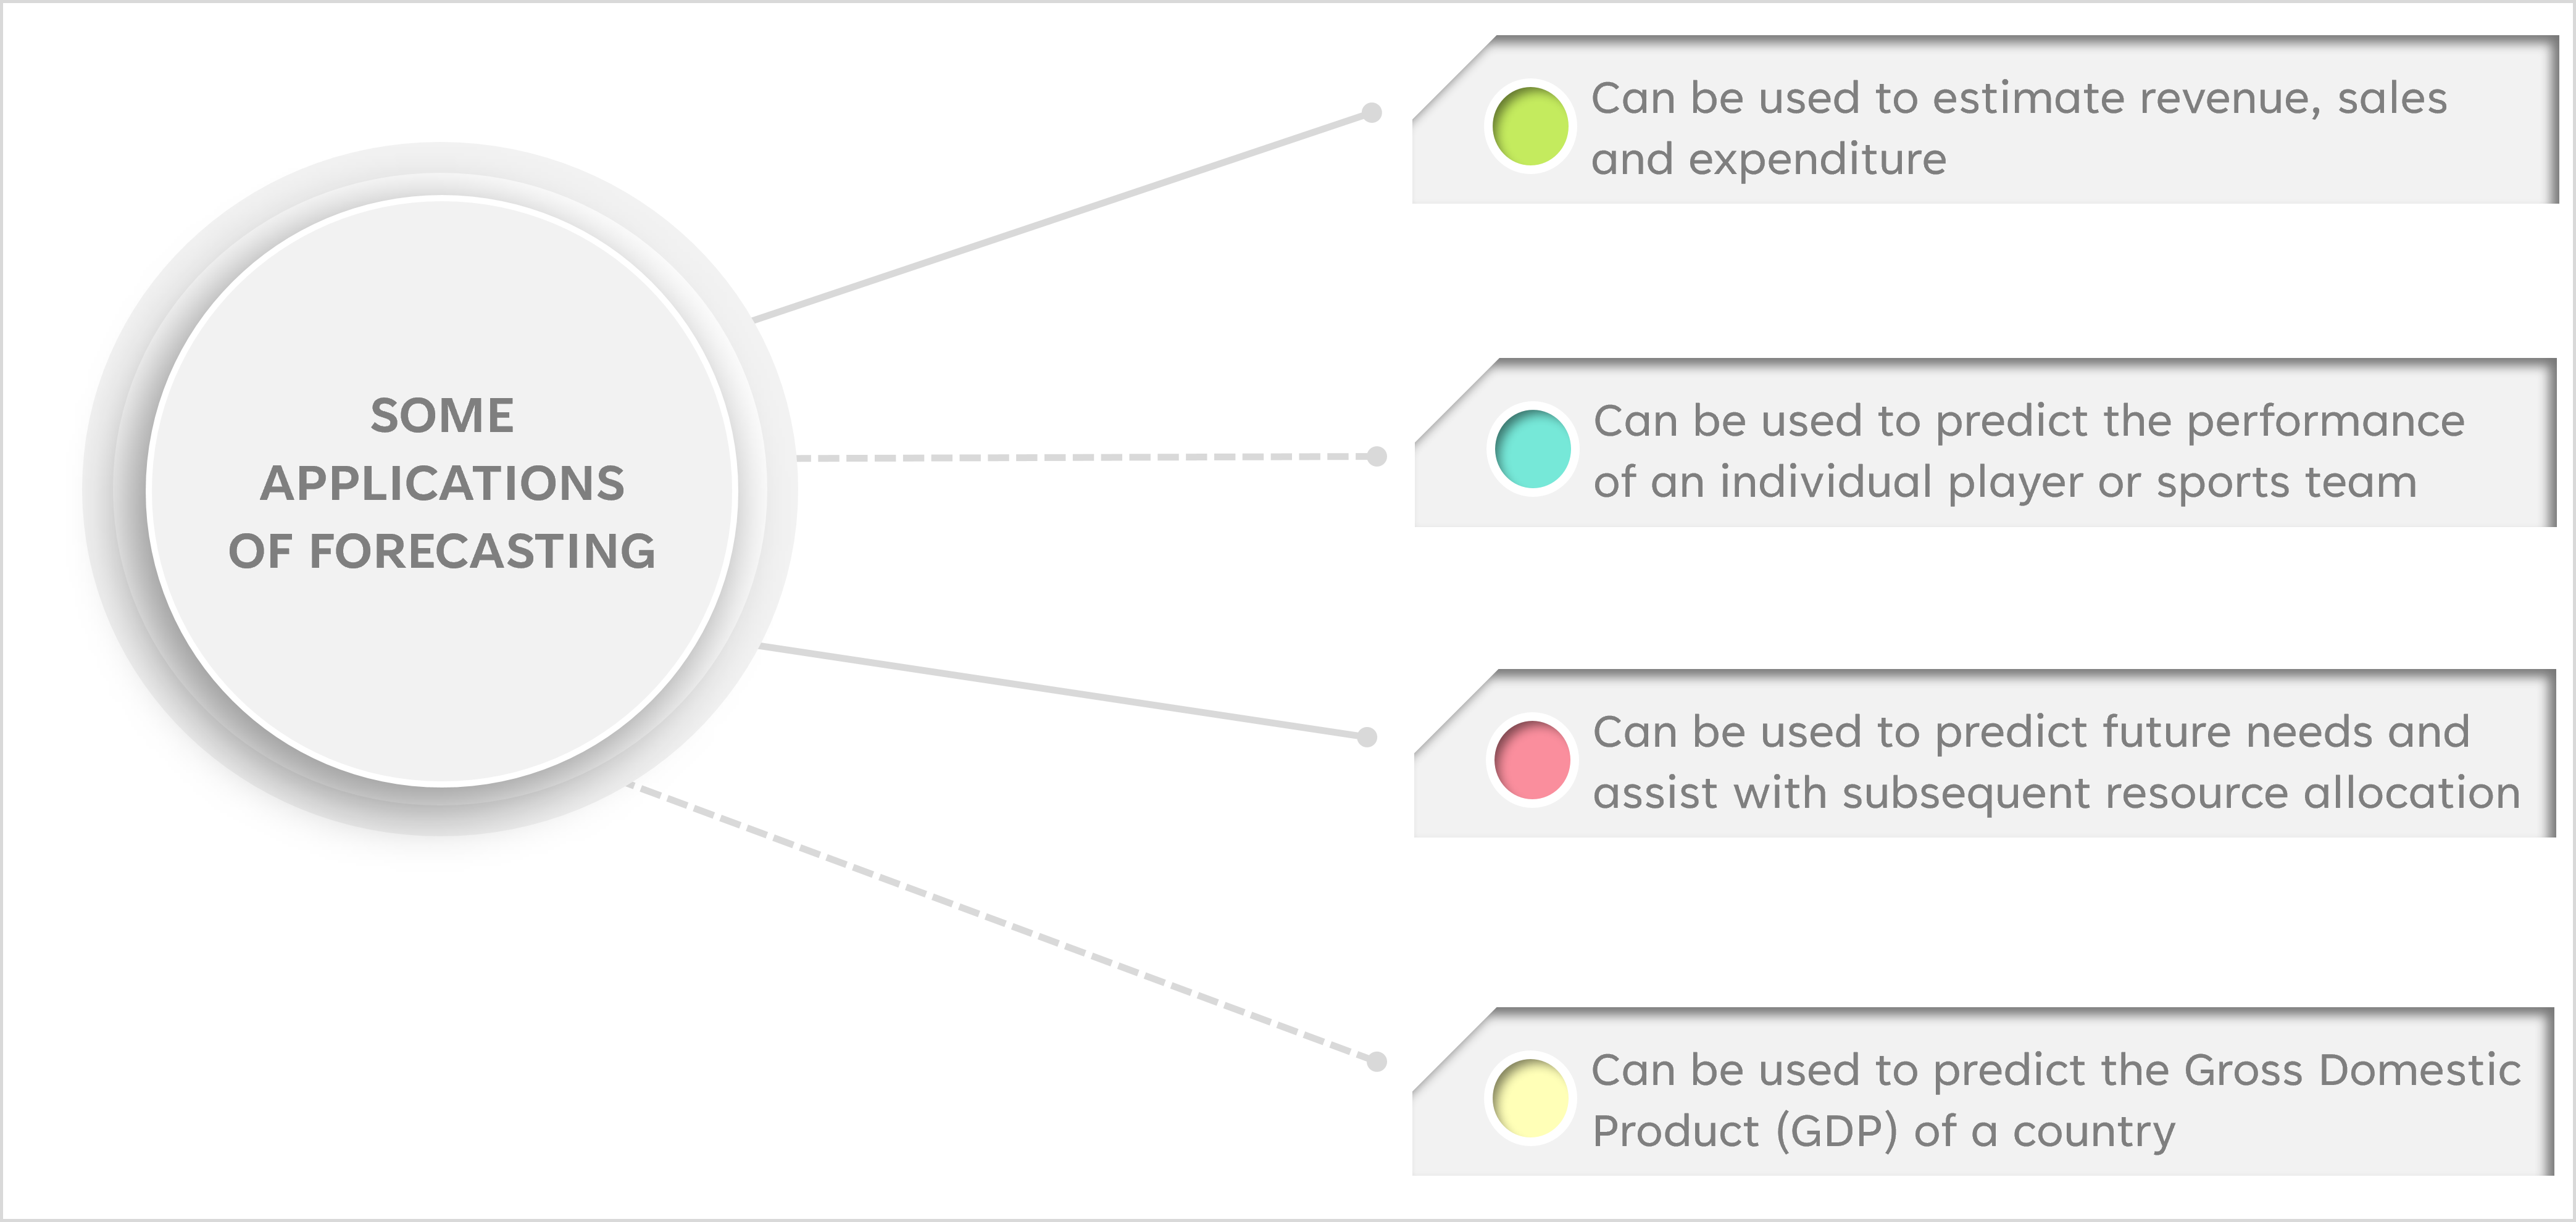Screen dimensions: 2576x1222
Task: Click the text 'and expenditure'
Action: pos(1768,160)
